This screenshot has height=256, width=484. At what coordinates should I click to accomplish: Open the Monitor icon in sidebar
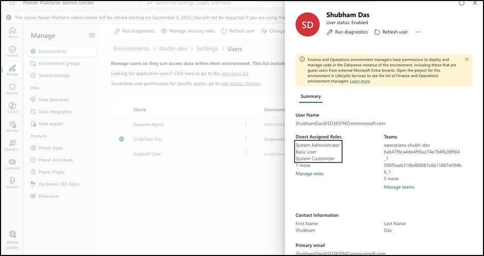12,126
